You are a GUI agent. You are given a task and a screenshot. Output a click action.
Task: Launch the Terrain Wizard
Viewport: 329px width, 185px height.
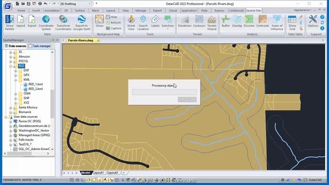[212, 23]
